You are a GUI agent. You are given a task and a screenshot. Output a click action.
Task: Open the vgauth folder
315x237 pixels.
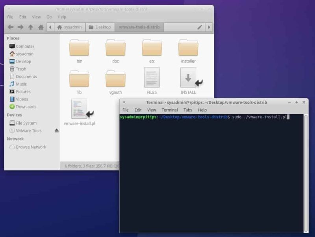tap(116, 79)
